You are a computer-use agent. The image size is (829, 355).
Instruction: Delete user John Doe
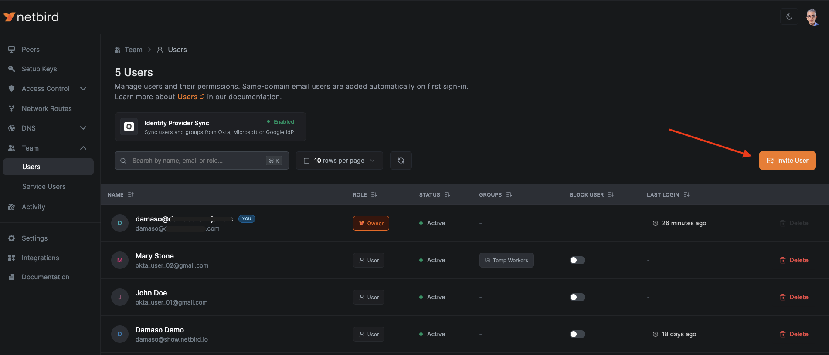tap(794, 298)
